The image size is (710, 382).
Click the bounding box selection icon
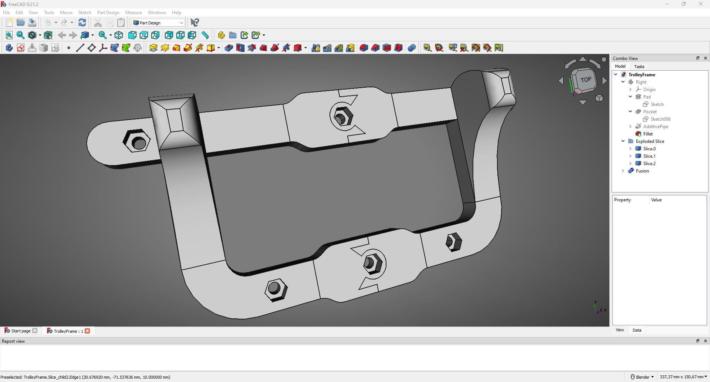[48, 35]
